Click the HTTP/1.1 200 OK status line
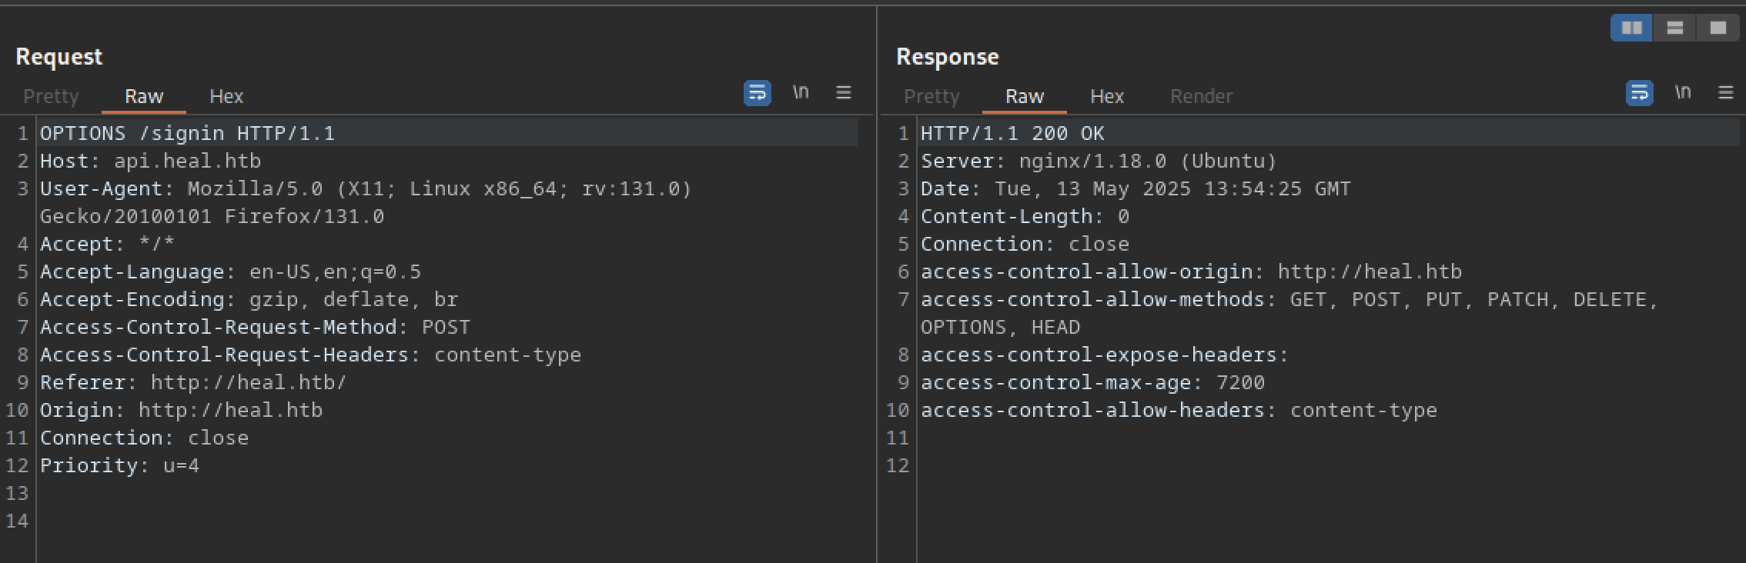 pos(1012,134)
